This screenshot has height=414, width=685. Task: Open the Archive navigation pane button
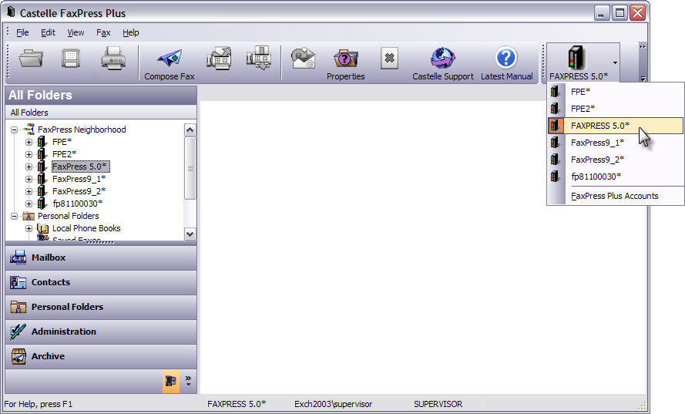click(x=101, y=356)
